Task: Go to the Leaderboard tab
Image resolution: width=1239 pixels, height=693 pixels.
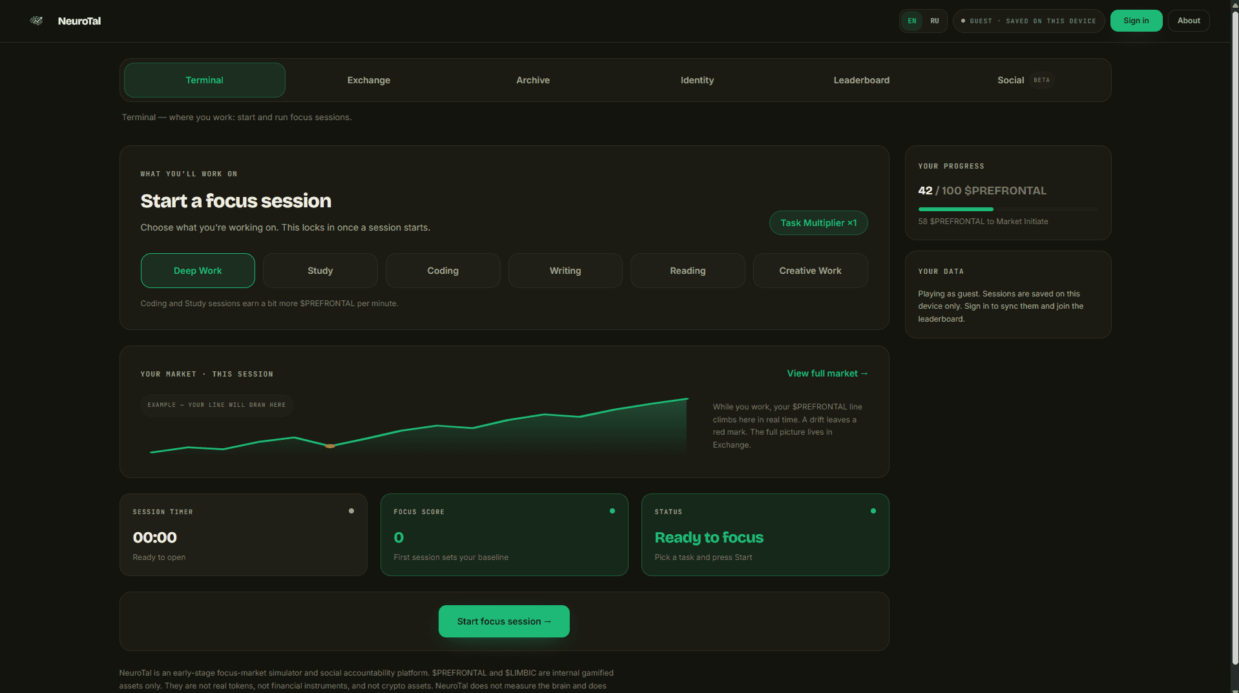Action: [x=862, y=80]
